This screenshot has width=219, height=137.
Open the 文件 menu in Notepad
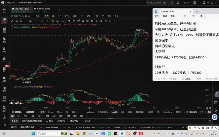tap(157, 16)
